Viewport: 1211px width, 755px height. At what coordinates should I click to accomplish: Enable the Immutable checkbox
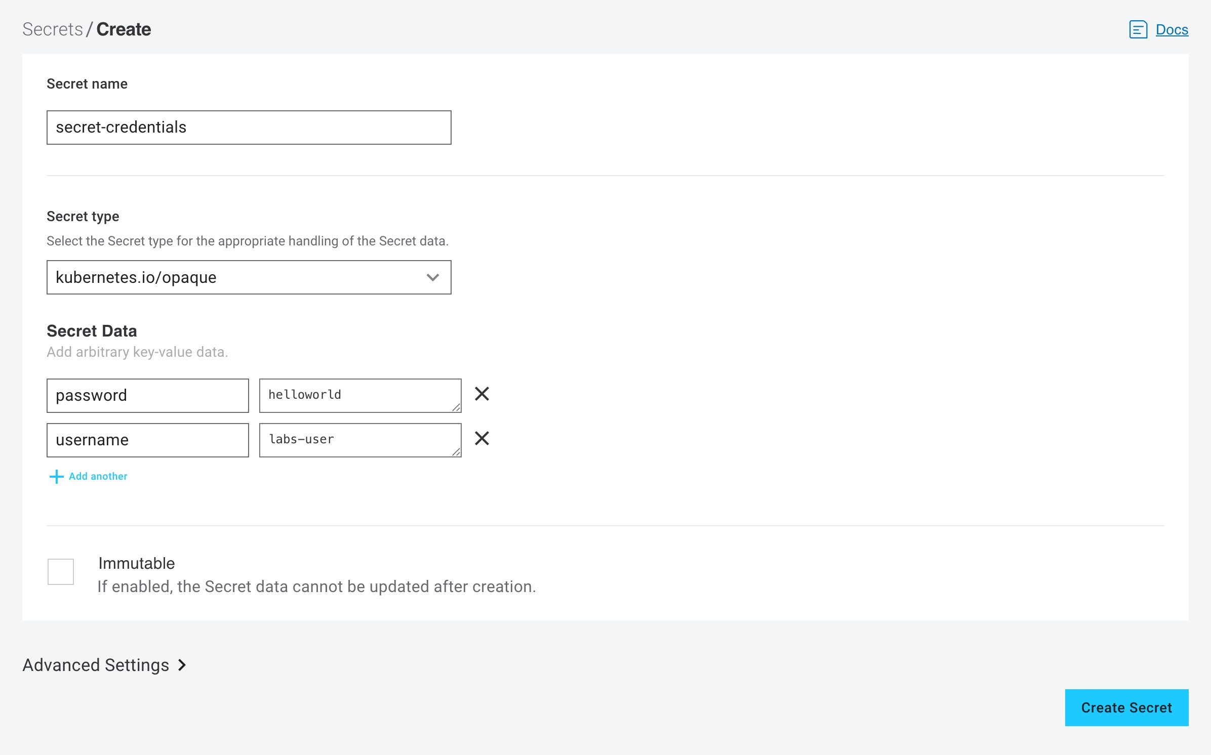pyautogui.click(x=61, y=572)
